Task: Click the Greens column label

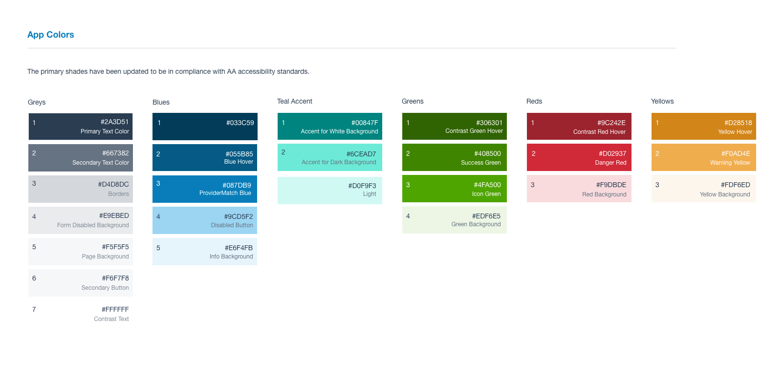Action: coord(413,101)
